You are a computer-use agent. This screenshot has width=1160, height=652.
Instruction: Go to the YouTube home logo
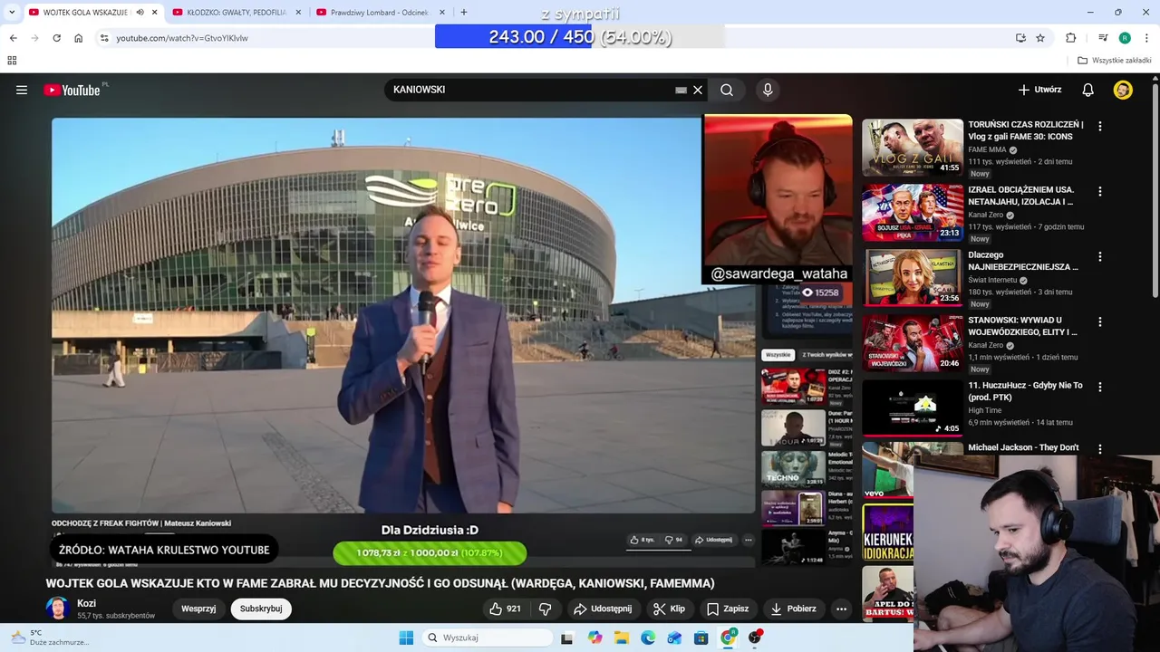click(72, 90)
